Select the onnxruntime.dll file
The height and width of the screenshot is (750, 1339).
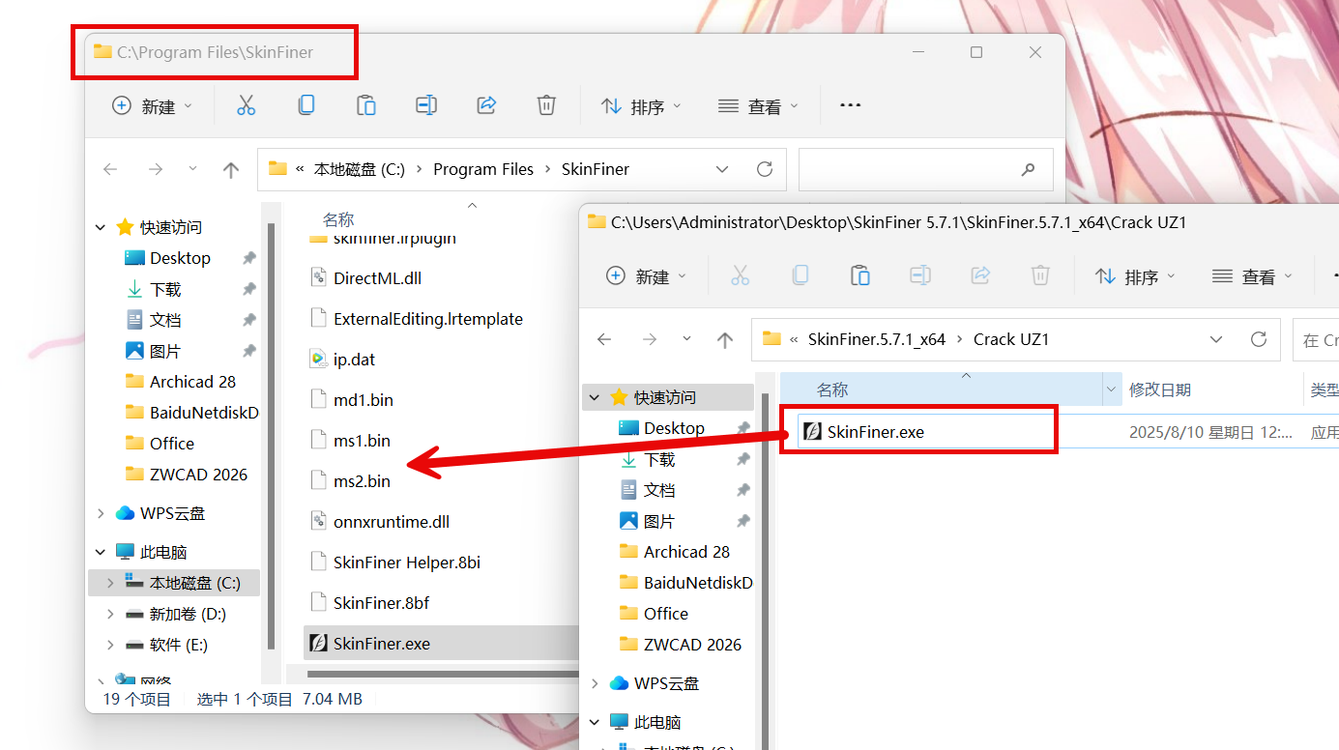tap(391, 522)
